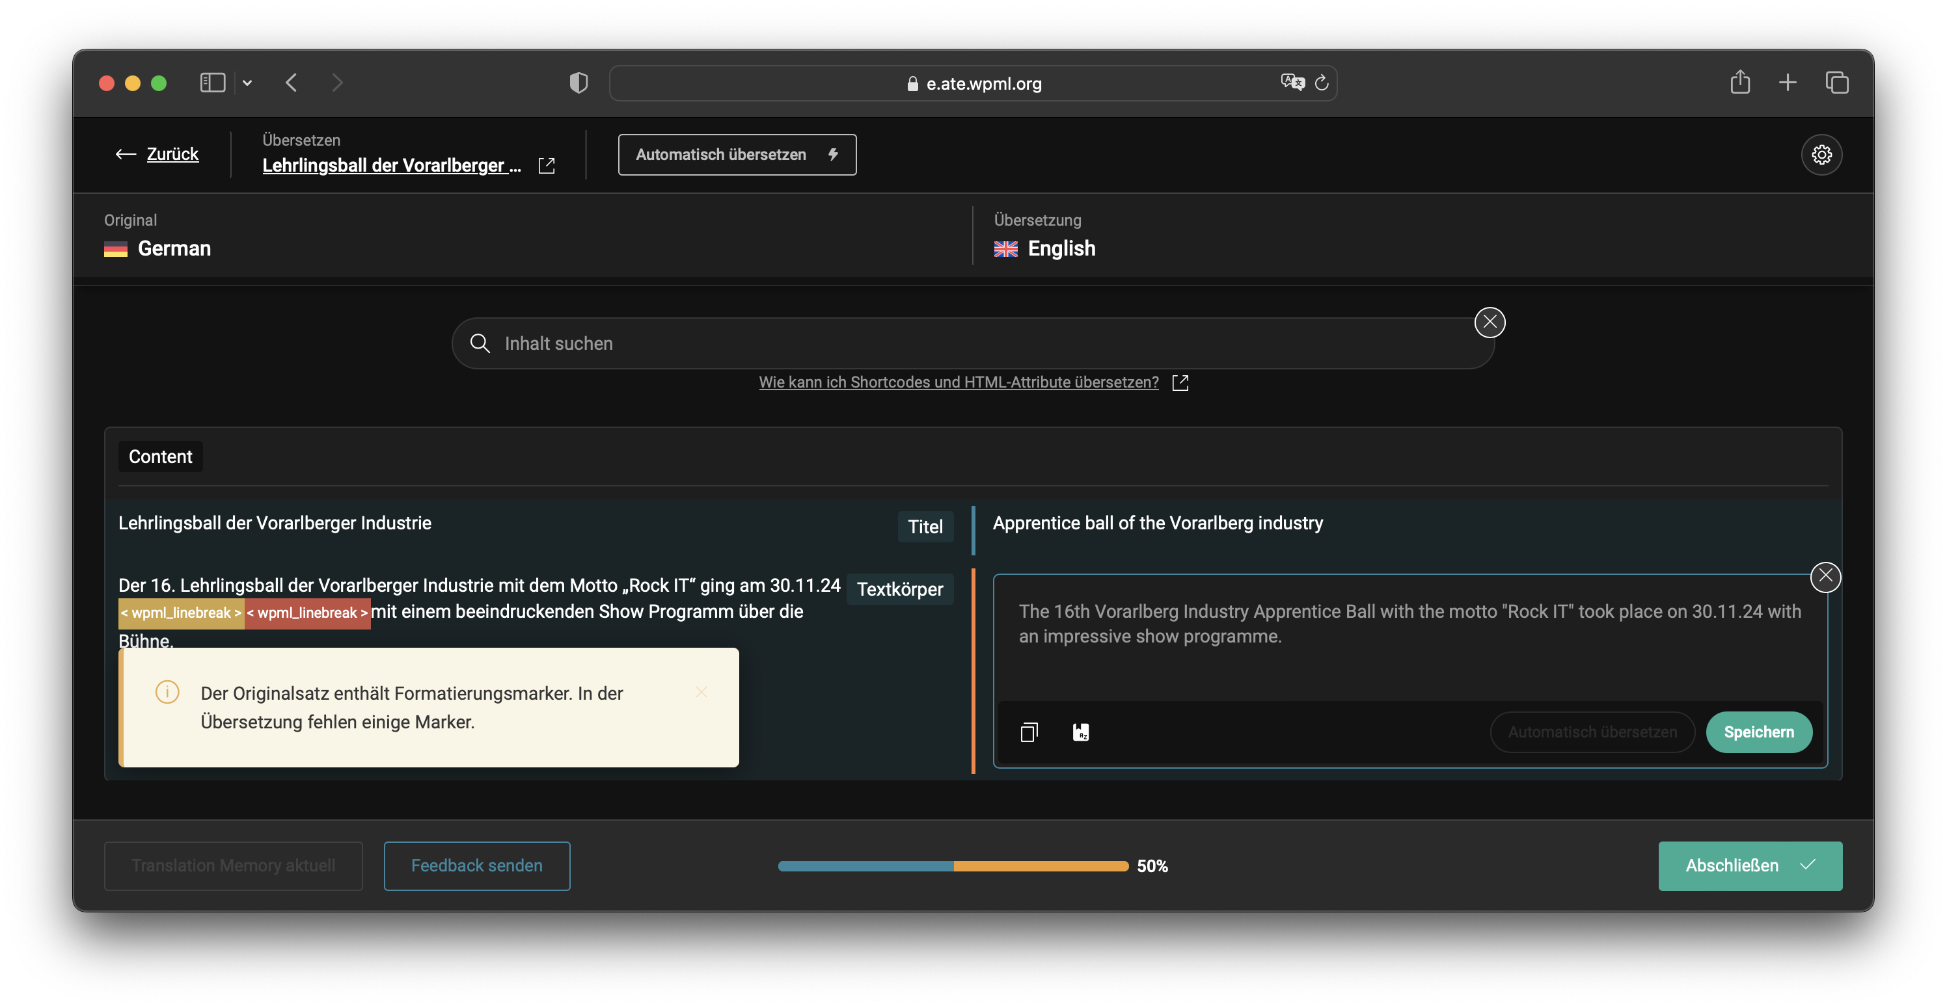Open the Lehrlingsball der Vorarlberger page link
The width and height of the screenshot is (1947, 1008).
click(392, 165)
